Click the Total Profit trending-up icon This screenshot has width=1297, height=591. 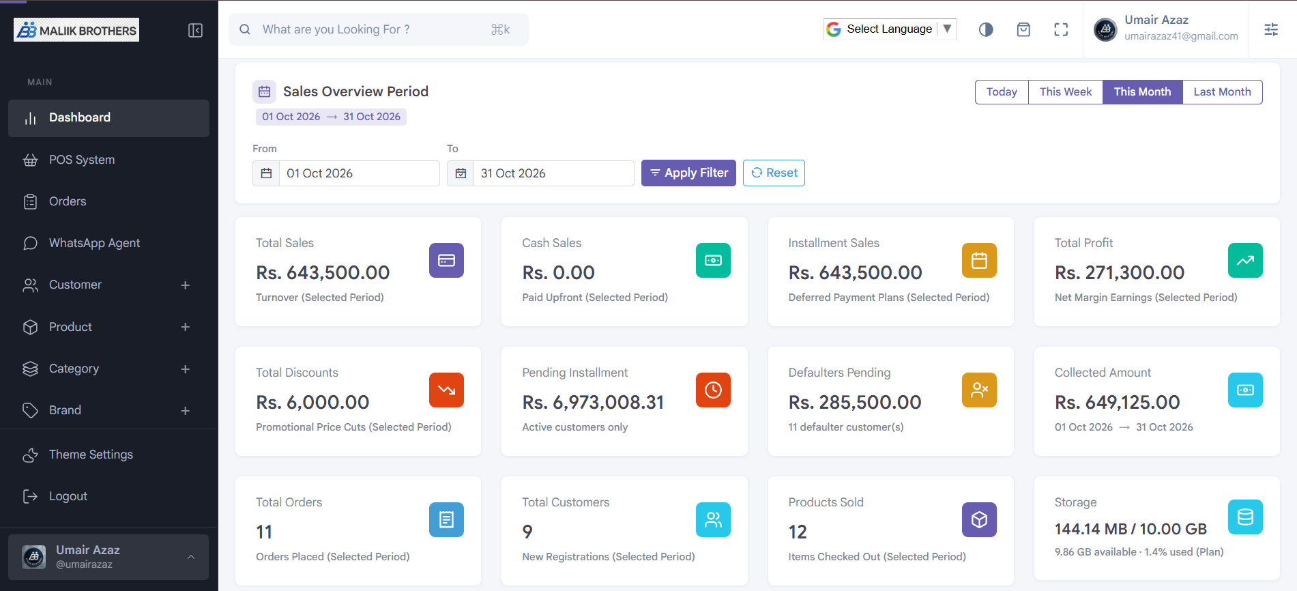(x=1245, y=260)
